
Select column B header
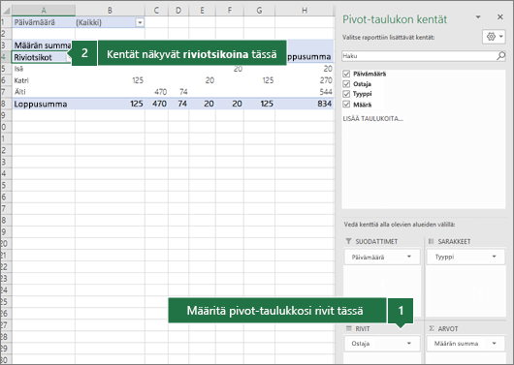(110, 11)
